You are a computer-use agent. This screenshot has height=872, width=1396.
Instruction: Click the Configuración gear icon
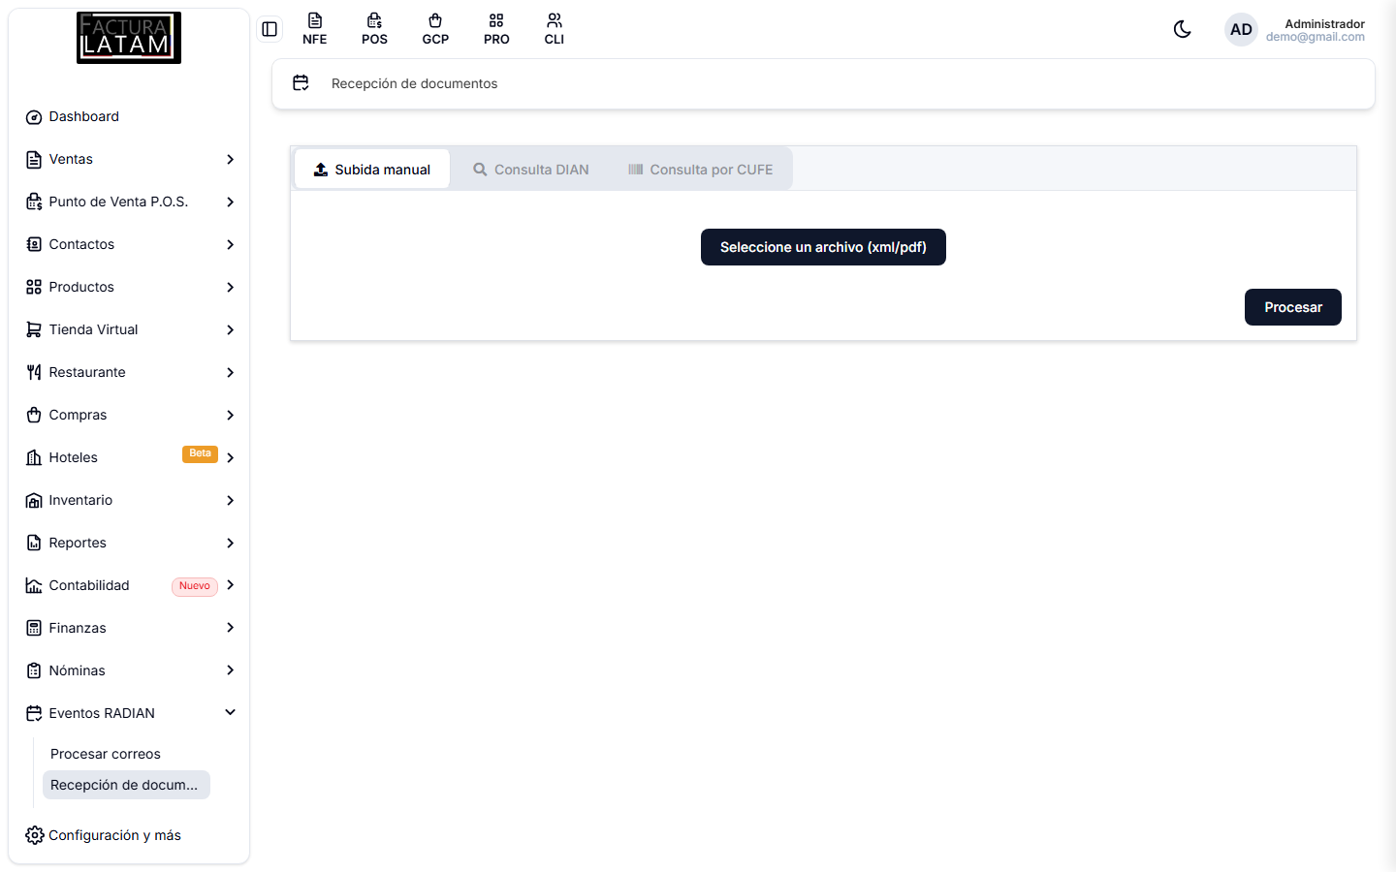34,835
